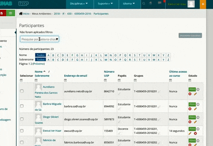213x146 pixels.
Task: Go to 2018 breadcrumb link
Action: tap(57, 14)
